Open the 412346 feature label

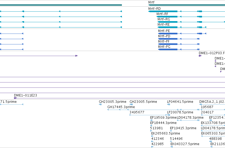pyautogui.click(x=158, y=139)
